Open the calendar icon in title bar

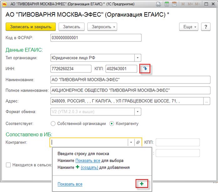[174, 4]
